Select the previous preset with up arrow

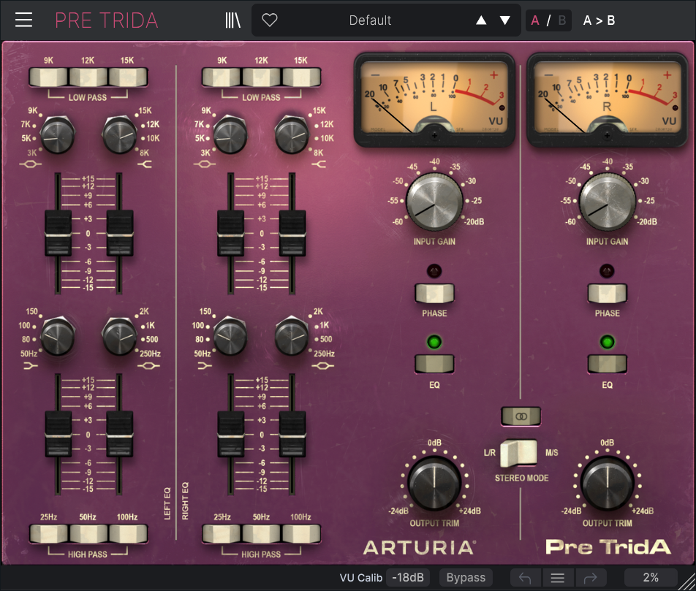point(481,20)
